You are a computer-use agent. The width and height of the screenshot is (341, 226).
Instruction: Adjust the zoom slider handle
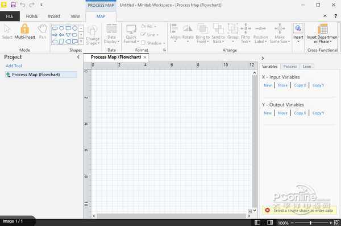point(310,223)
